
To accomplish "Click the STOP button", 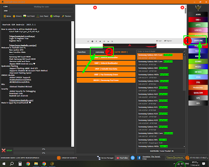I will click(x=7, y=150).
